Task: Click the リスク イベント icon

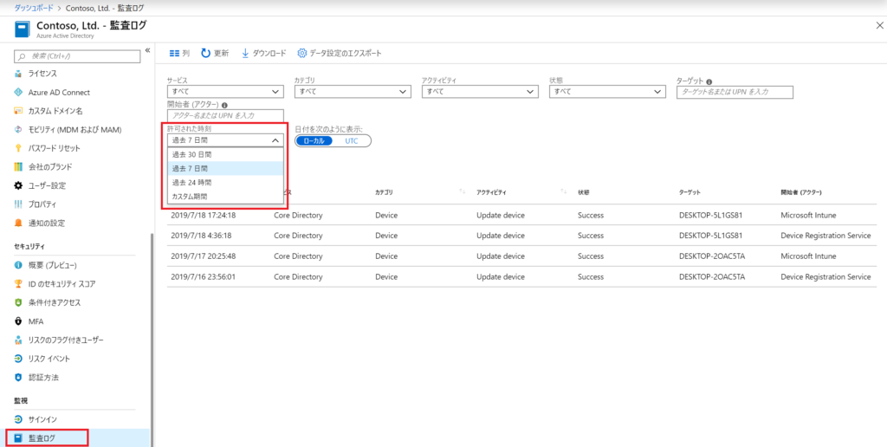Action: click(18, 359)
